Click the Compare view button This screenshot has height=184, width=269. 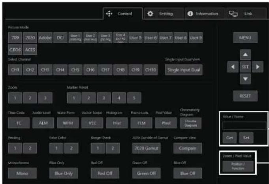click(x=188, y=148)
